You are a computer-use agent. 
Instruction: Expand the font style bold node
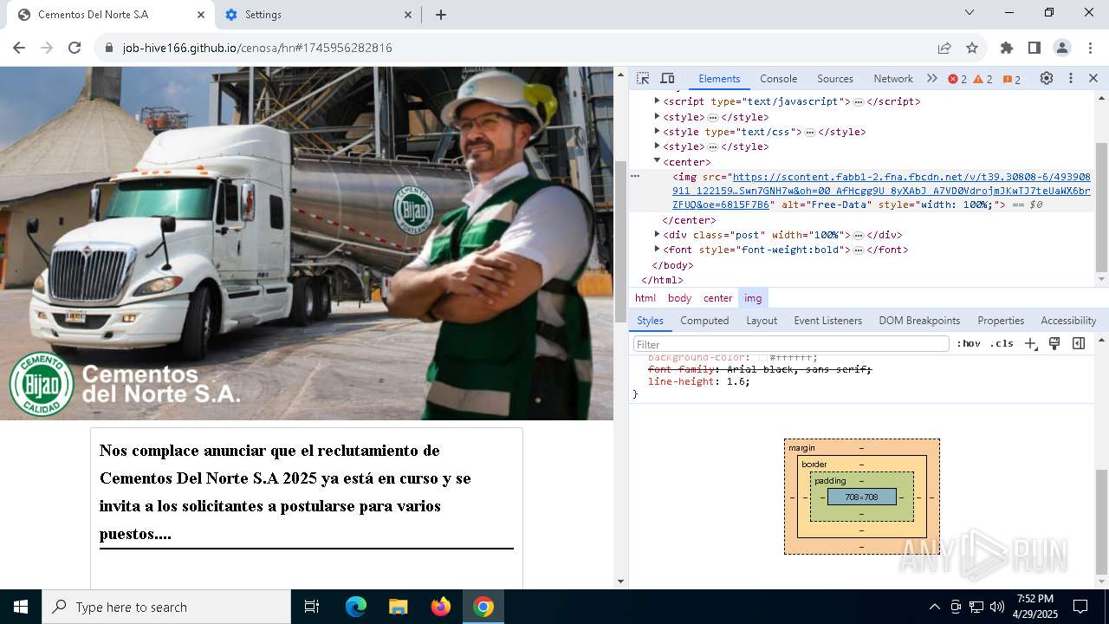[658, 250]
